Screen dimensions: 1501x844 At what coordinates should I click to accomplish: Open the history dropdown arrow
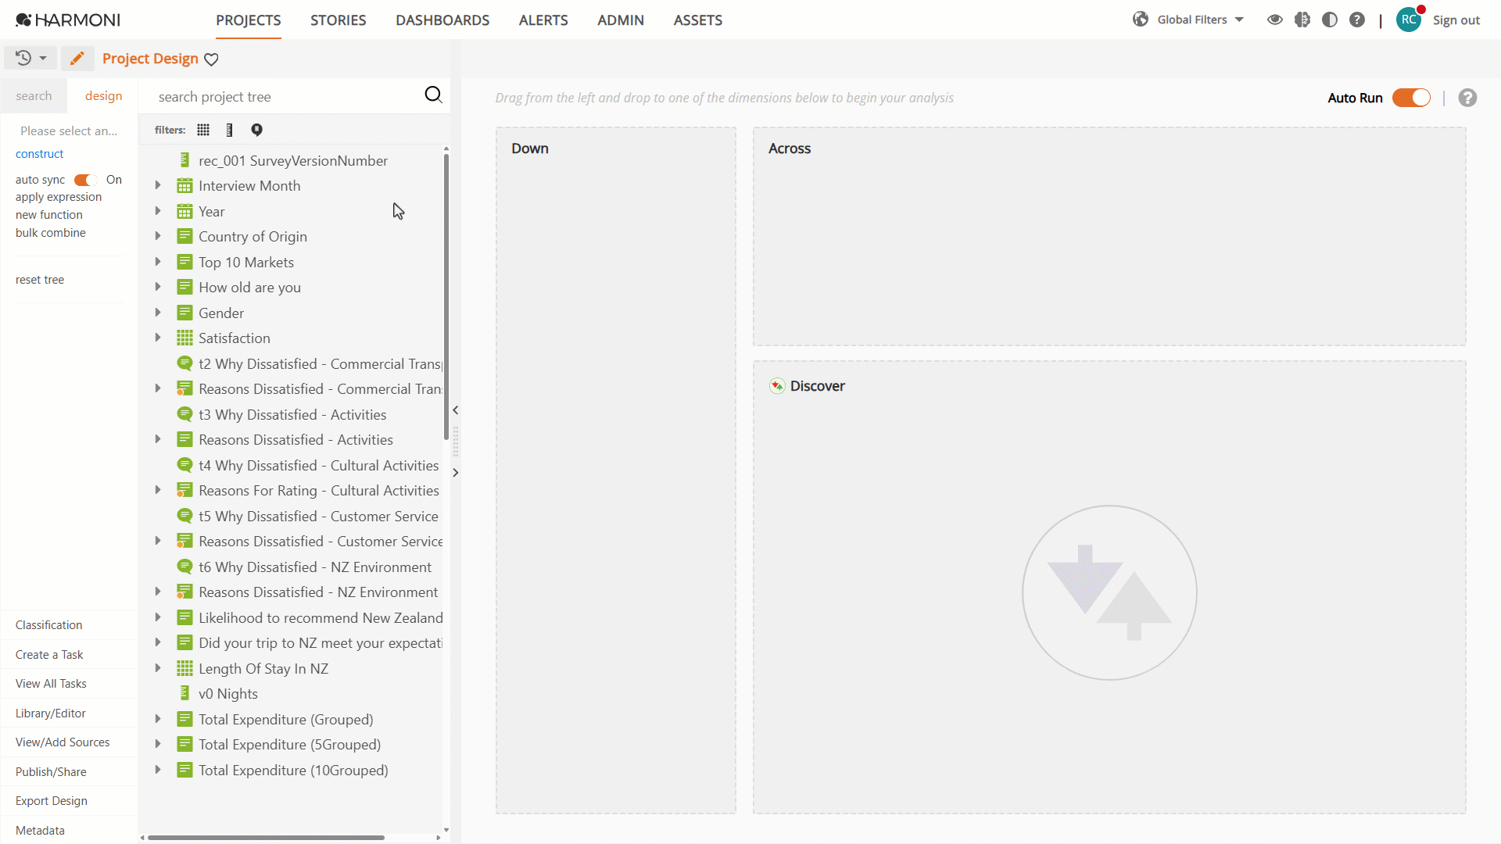pos(43,59)
